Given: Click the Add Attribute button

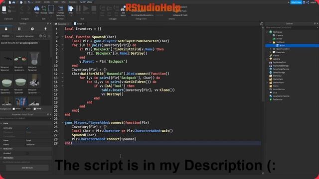Looking at the screenshot, I should [27, 168].
